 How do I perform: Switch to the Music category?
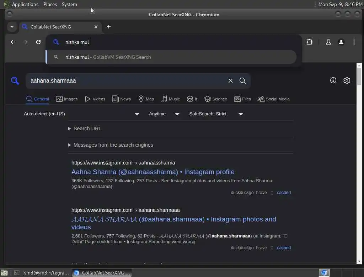point(171,99)
